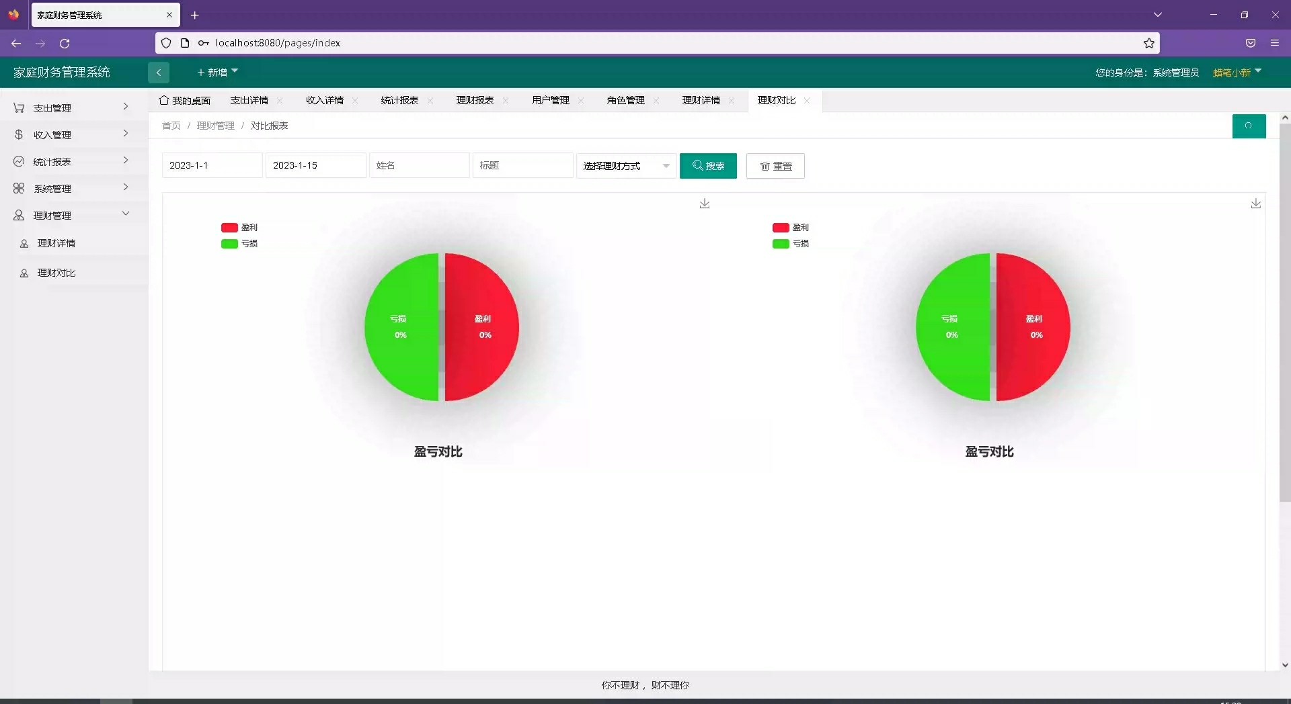The image size is (1291, 704).
Task: Close the 用户管理 tab
Action: [x=581, y=101]
